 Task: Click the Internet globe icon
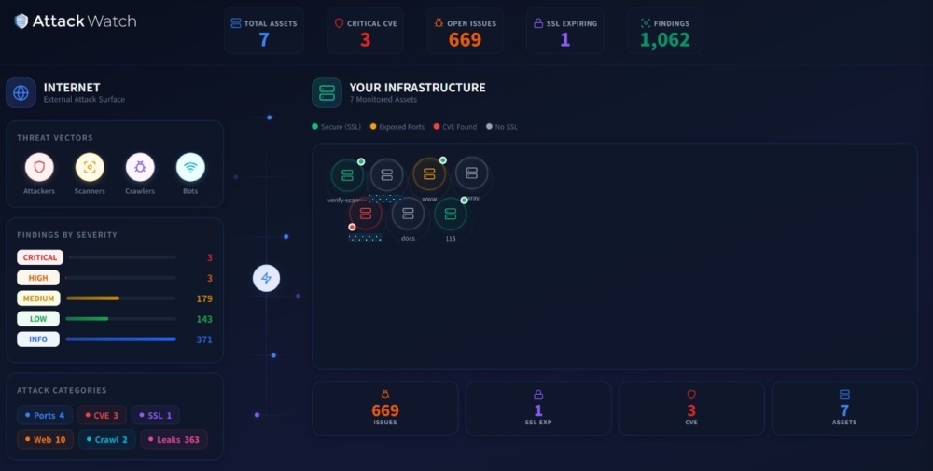pos(21,93)
